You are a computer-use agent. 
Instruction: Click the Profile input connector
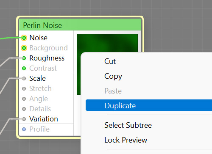pos(24,129)
